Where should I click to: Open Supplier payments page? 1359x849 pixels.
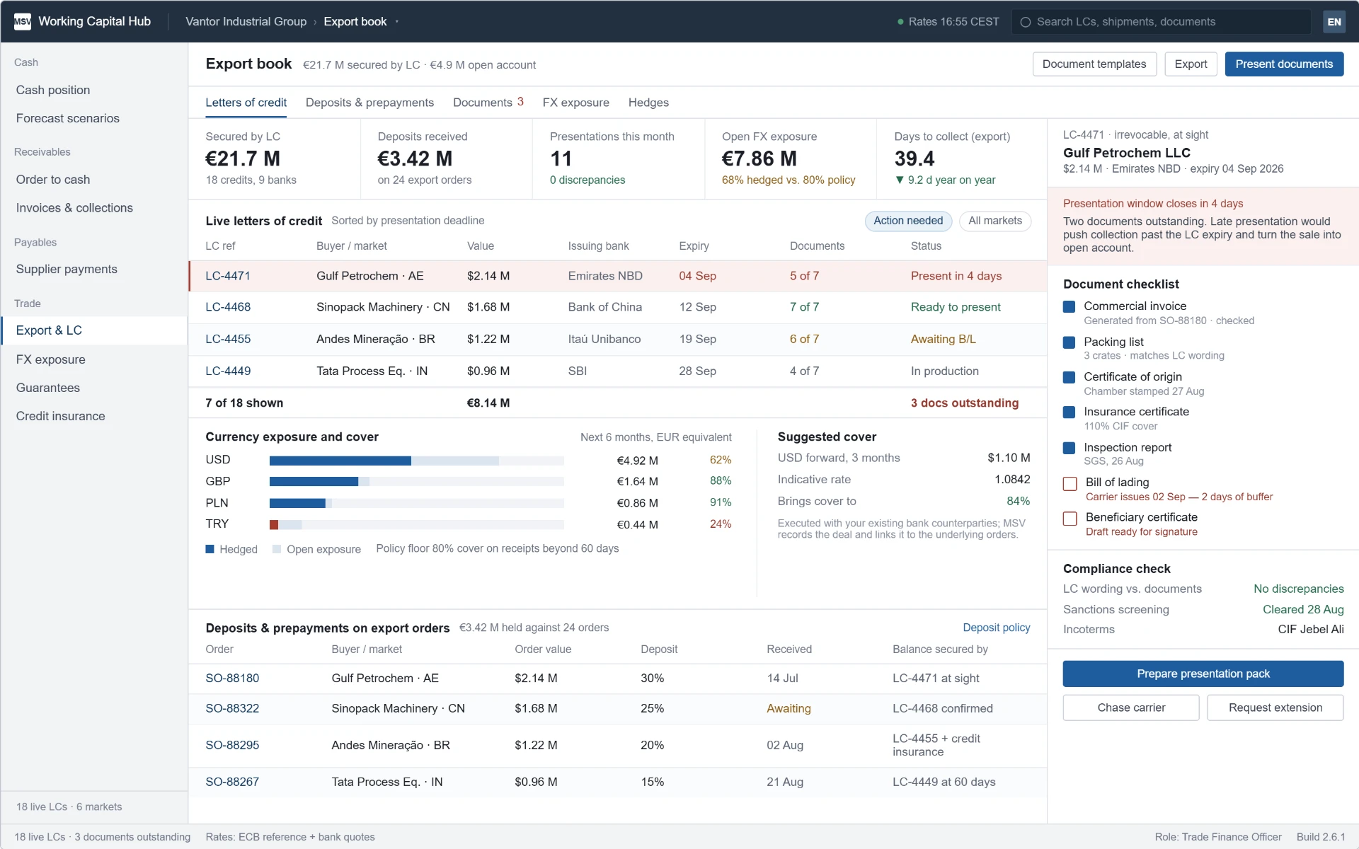[x=94, y=269]
